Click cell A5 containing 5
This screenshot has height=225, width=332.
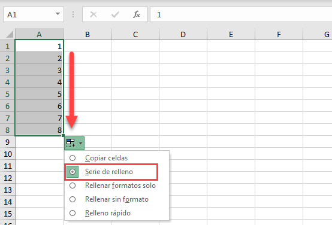point(39,94)
